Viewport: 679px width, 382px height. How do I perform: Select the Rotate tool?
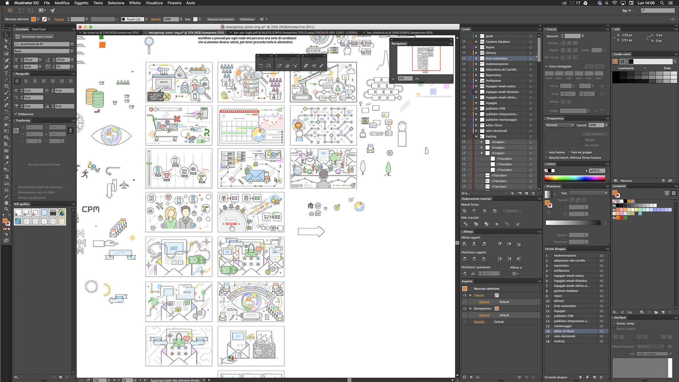click(6, 112)
